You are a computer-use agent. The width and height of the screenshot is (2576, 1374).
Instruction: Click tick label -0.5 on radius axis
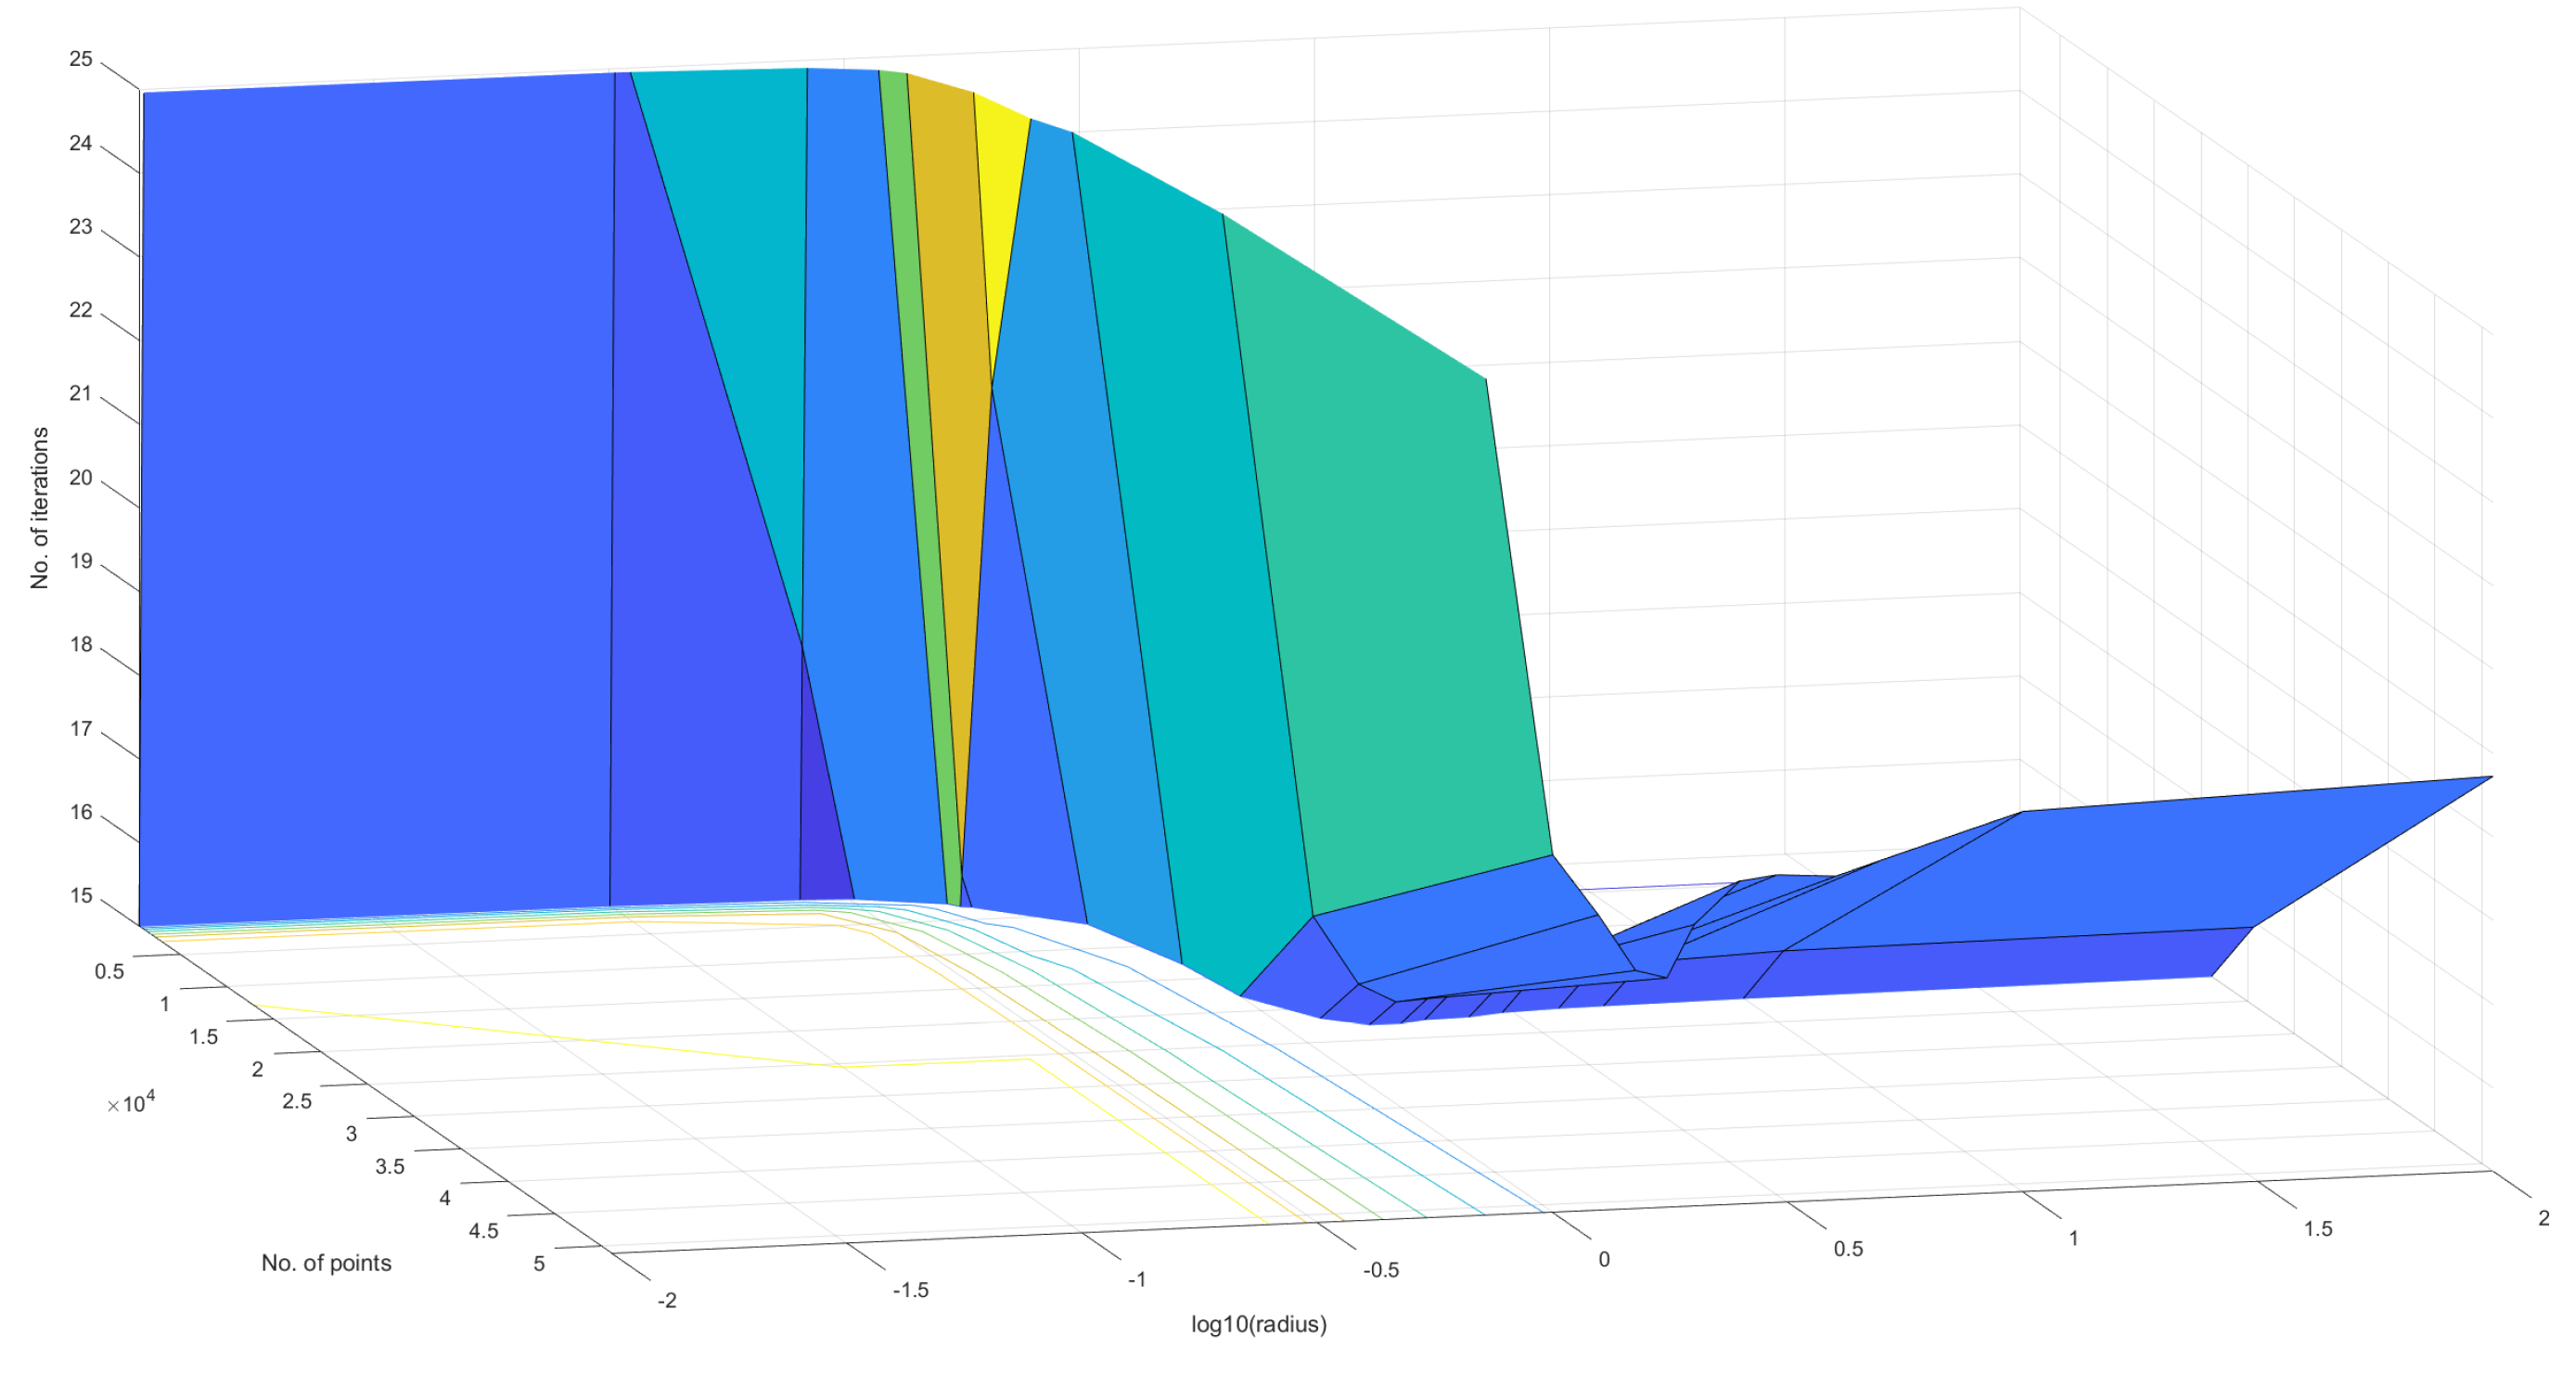pos(1380,1270)
